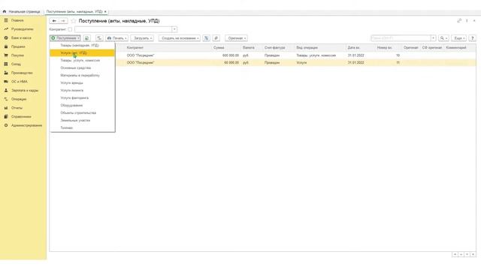
Task: Open the Отчеты section
Action: pyautogui.click(x=17, y=108)
